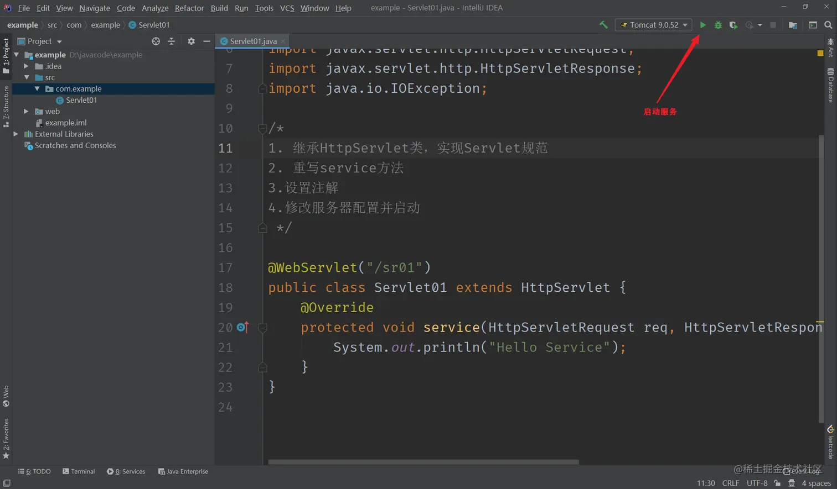Open the Java Enterprise tool window
This screenshot has width=837, height=489.
point(183,471)
